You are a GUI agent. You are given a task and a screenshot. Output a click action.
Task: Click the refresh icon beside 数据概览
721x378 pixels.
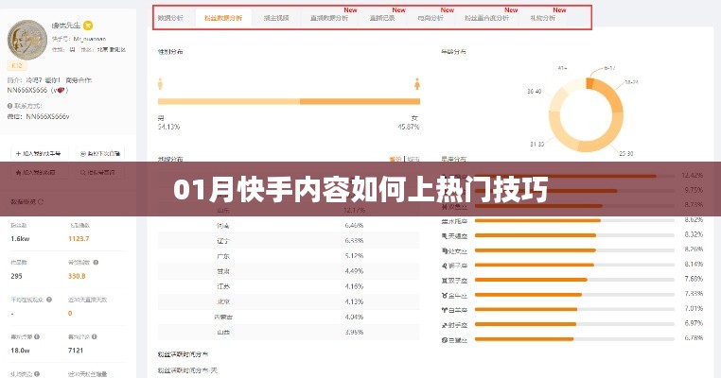(41, 201)
